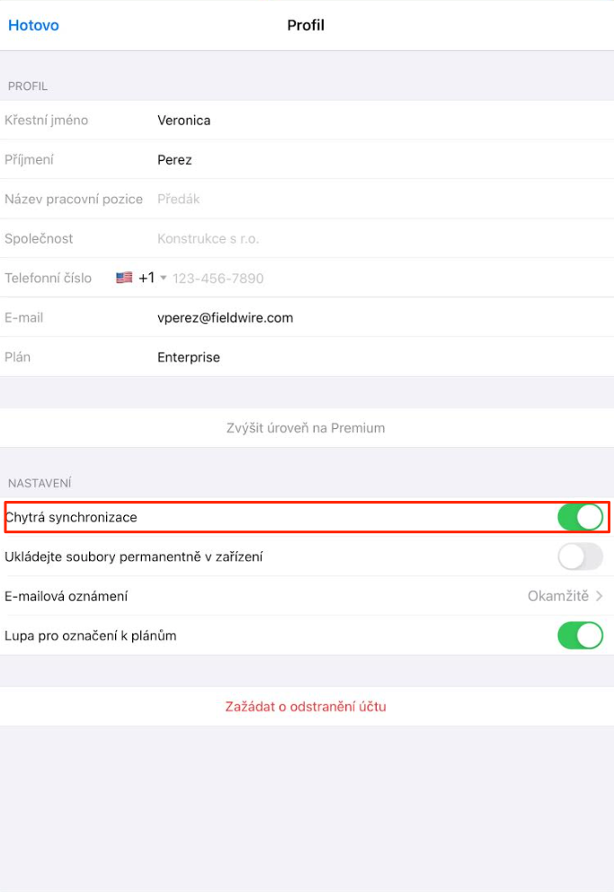Image resolution: width=614 pixels, height=892 pixels.
Task: Select the +1 country code
Action: [147, 279]
